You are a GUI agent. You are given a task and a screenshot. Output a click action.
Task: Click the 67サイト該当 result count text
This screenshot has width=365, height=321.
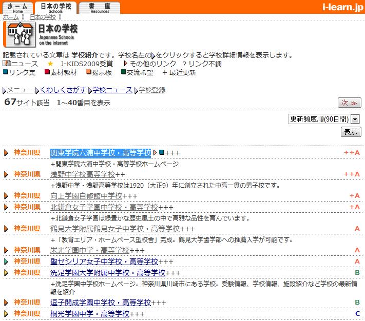click(27, 102)
